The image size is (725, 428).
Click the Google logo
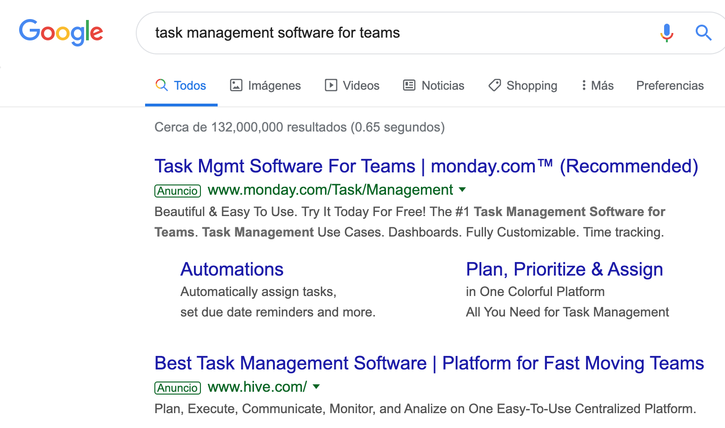pos(61,33)
